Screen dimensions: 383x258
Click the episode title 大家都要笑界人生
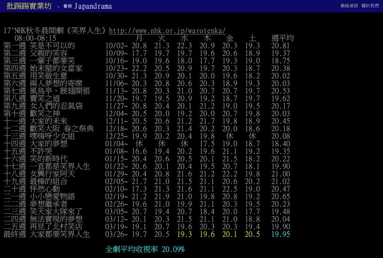[x=60, y=234]
